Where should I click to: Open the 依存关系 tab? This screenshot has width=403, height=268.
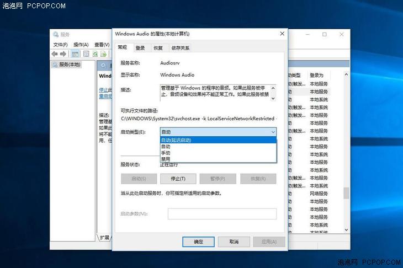(181, 48)
